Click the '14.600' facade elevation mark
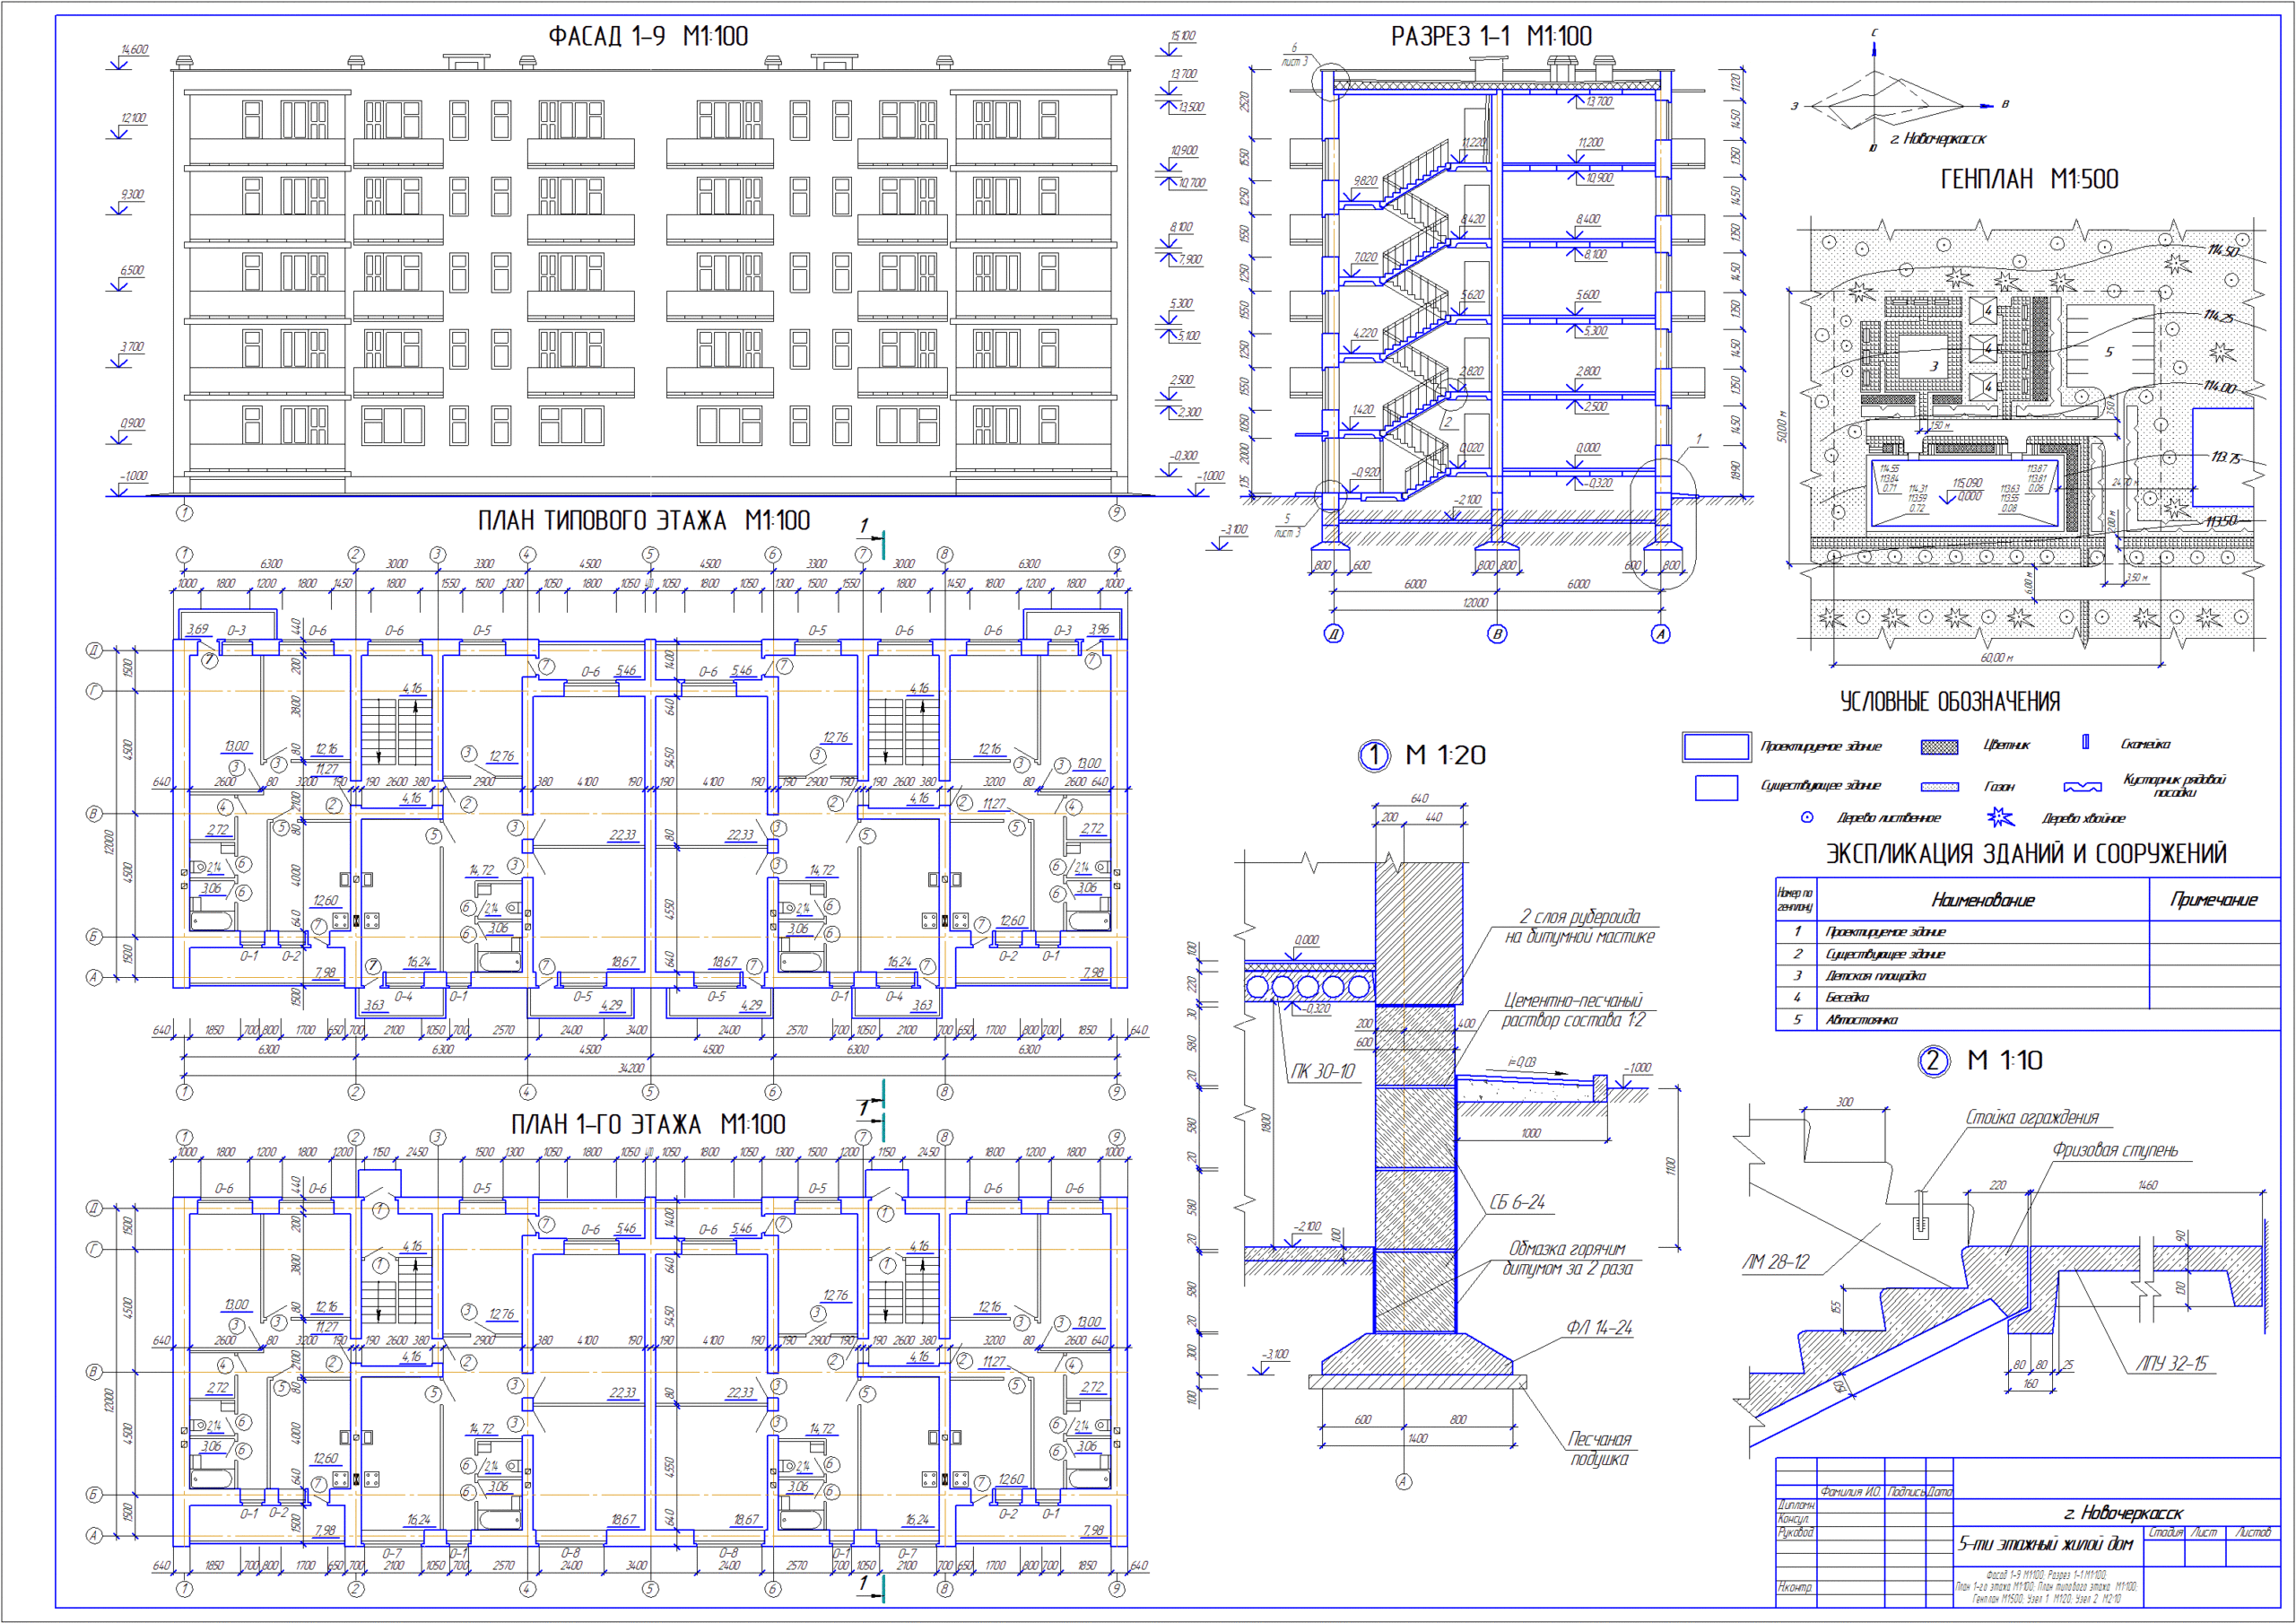The image size is (2296, 1623). tap(134, 49)
